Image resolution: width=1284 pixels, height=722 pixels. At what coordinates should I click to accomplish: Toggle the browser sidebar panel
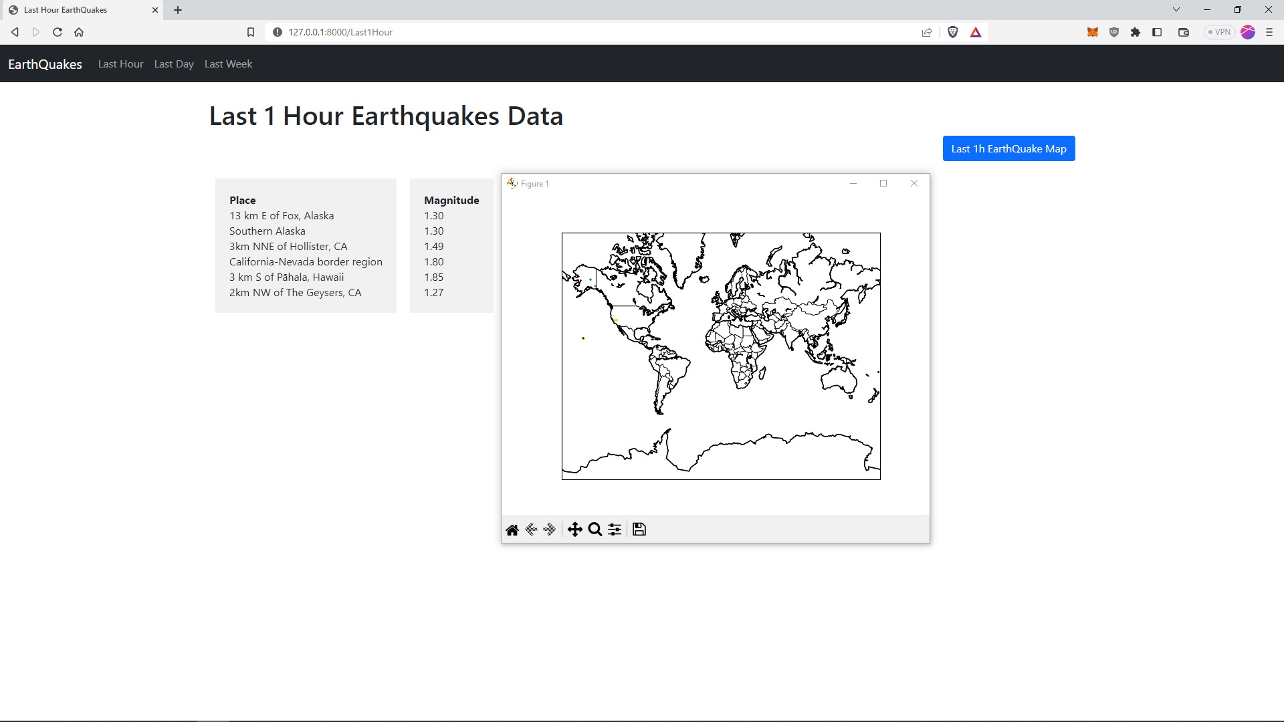tap(1157, 31)
